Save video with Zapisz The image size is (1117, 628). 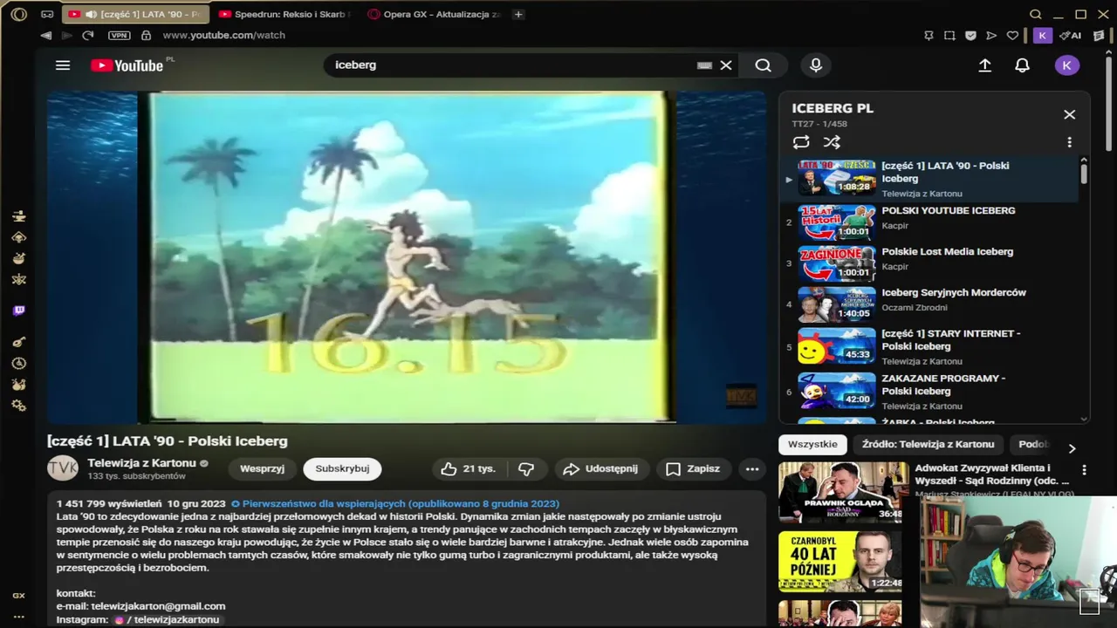click(x=694, y=469)
